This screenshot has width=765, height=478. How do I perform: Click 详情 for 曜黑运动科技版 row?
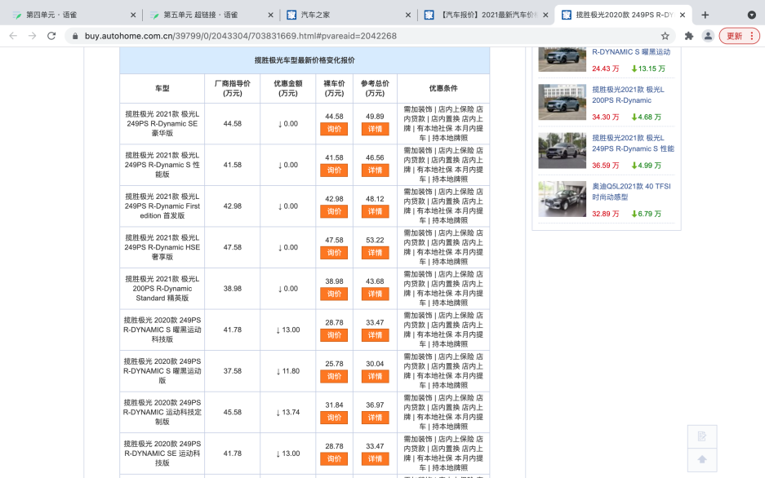tap(376, 335)
